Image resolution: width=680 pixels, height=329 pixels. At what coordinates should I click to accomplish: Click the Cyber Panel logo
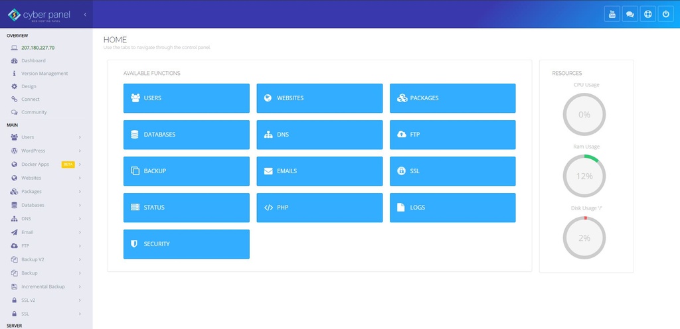(39, 15)
